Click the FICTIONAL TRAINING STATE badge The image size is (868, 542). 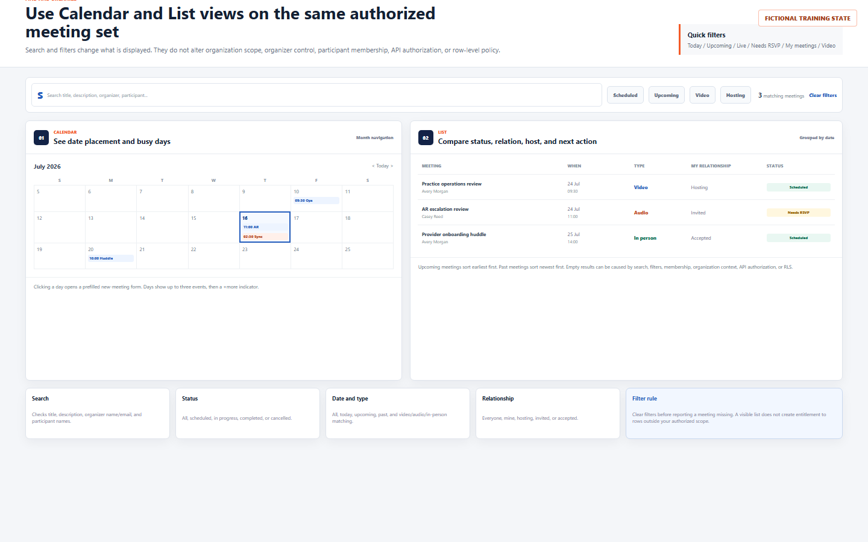click(808, 18)
